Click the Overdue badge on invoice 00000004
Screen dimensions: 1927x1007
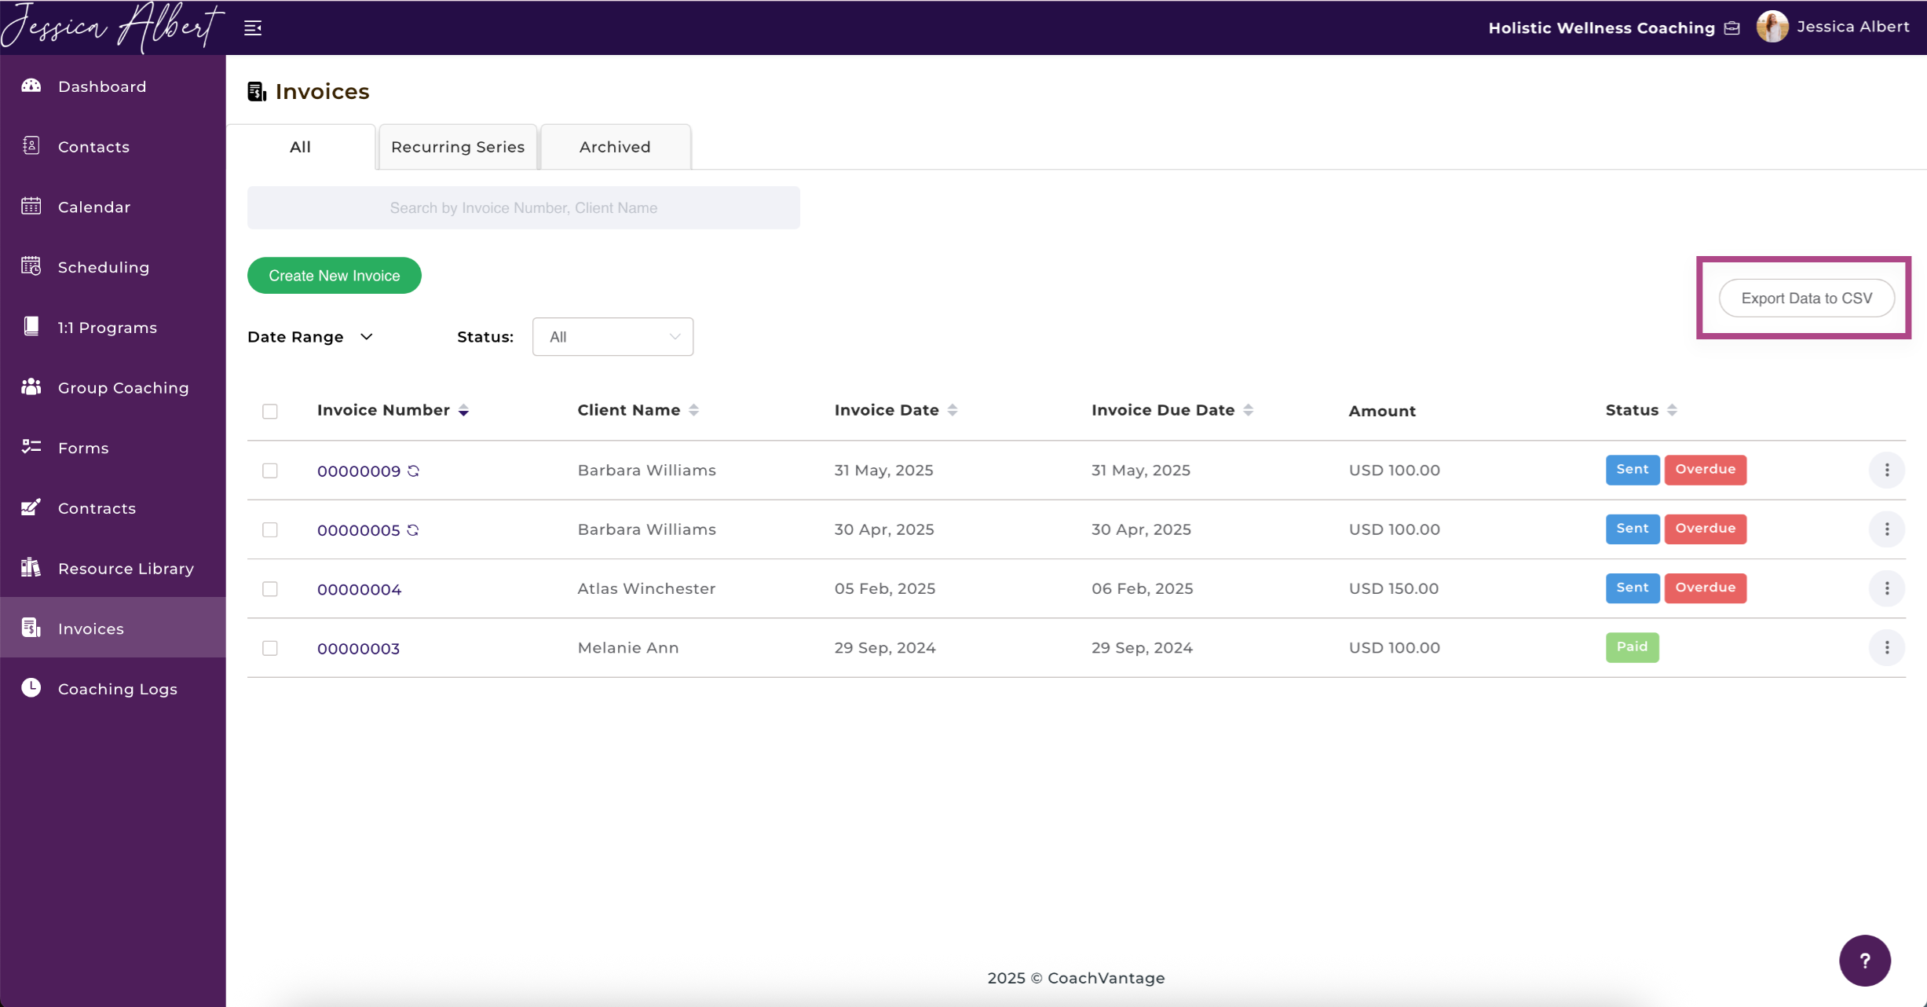click(x=1706, y=588)
